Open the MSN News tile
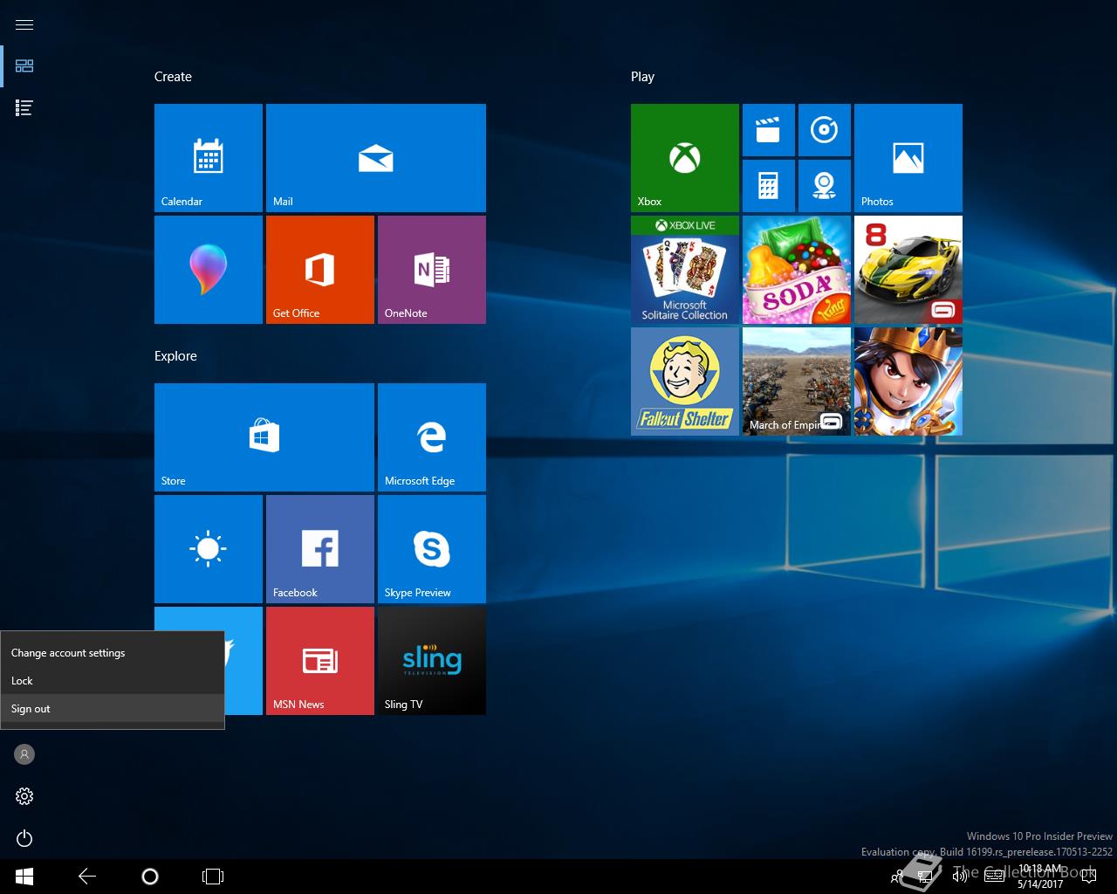The height and width of the screenshot is (894, 1117). (x=320, y=661)
